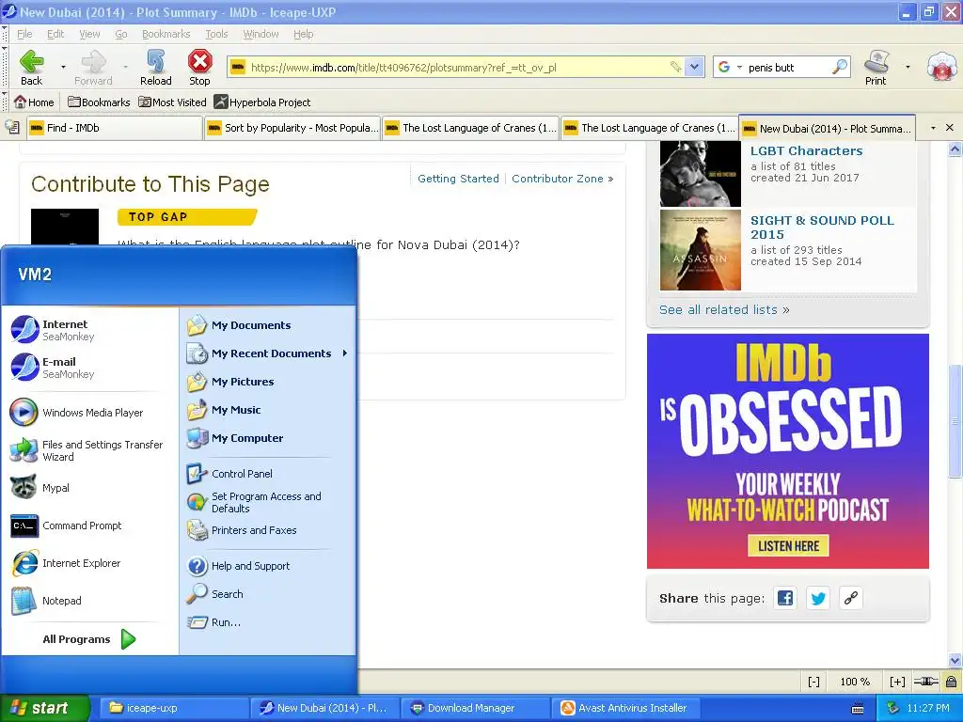Image resolution: width=963 pixels, height=722 pixels.
Task: Click LISTEN HERE on IMDb ad
Action: click(788, 546)
